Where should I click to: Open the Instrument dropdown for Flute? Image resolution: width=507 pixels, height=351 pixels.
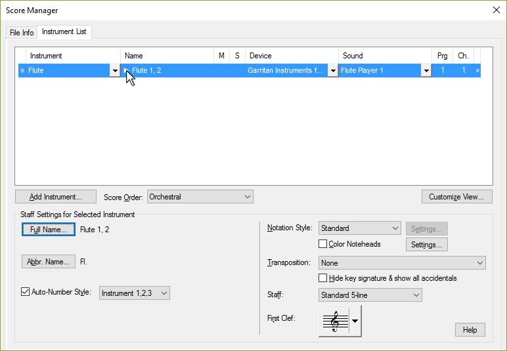click(x=115, y=71)
